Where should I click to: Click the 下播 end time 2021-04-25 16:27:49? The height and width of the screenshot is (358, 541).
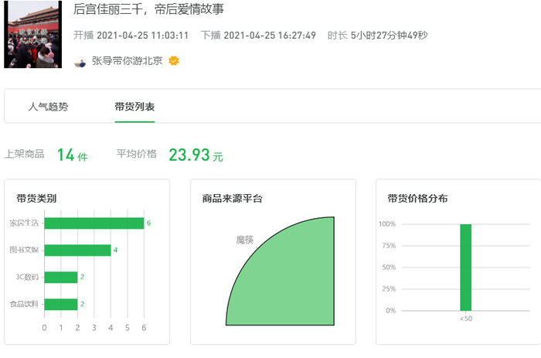tap(270, 36)
